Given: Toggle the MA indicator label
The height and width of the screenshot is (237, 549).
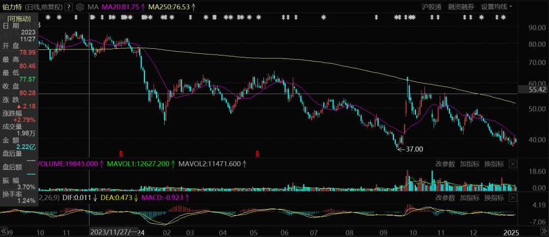Looking at the screenshot, I should [x=93, y=7].
